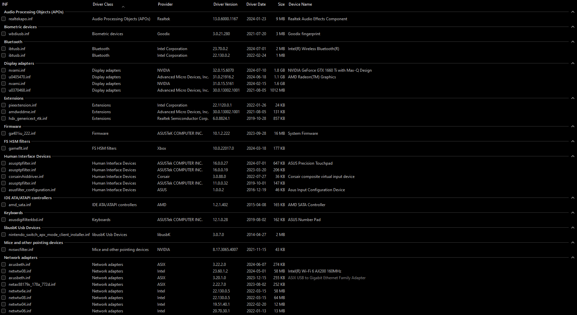Sort by the Driver Date column header
The height and width of the screenshot is (315, 577).
click(256, 4)
